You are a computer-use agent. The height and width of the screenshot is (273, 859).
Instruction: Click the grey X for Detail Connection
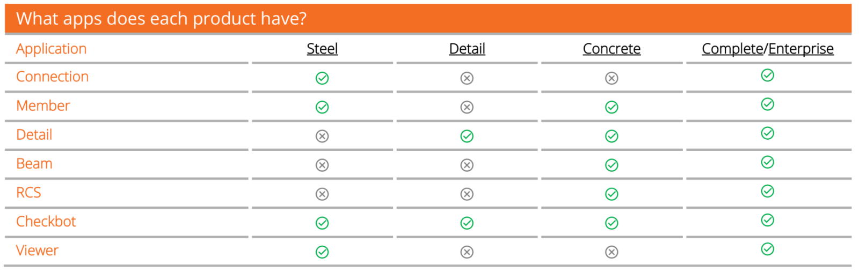tap(467, 78)
